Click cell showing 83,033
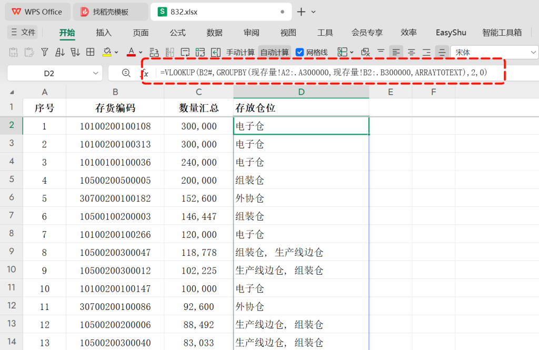 click(198, 343)
